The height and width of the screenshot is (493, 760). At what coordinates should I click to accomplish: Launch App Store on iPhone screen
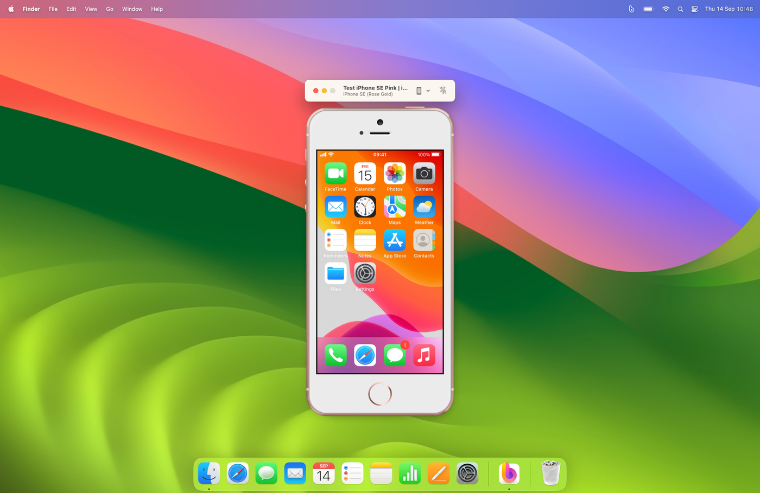395,240
